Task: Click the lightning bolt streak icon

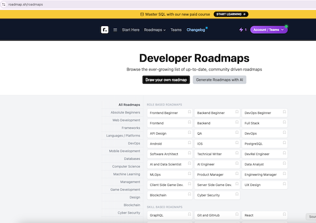Action: 241,30
